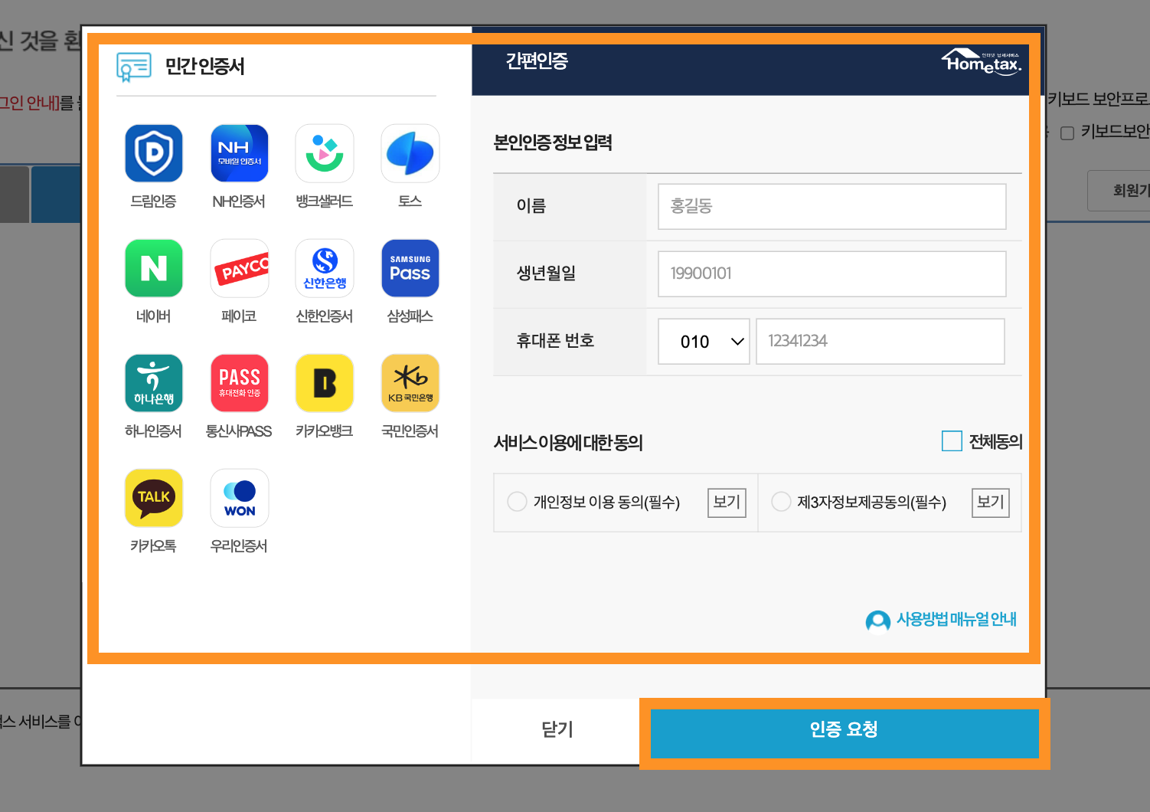1150x812 pixels.
Task: Select the 뱅크샐러드 icon
Action: tap(325, 153)
